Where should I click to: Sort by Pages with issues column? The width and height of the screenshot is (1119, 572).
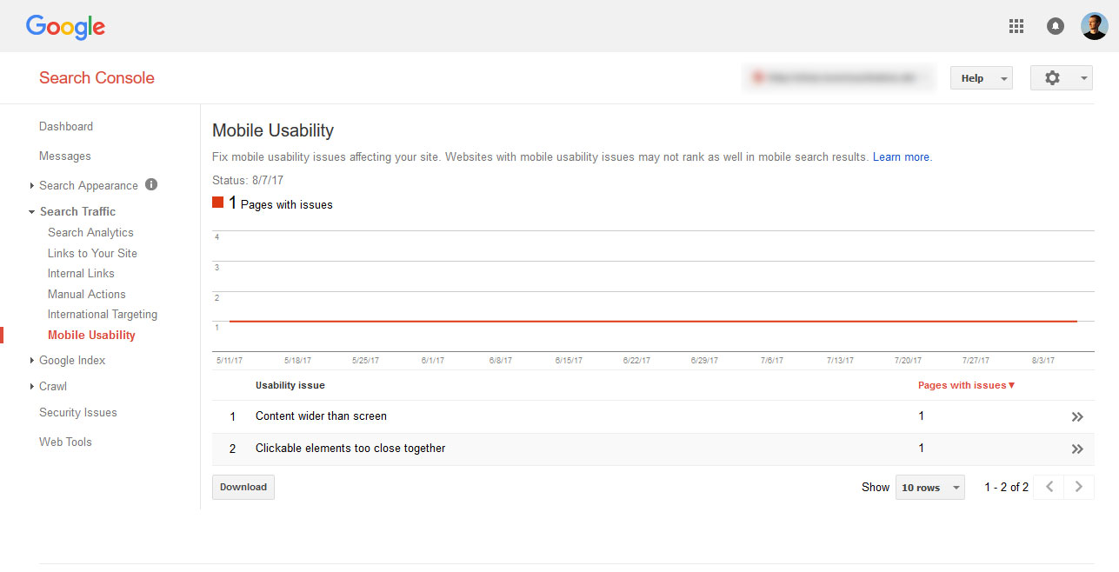[x=967, y=385]
